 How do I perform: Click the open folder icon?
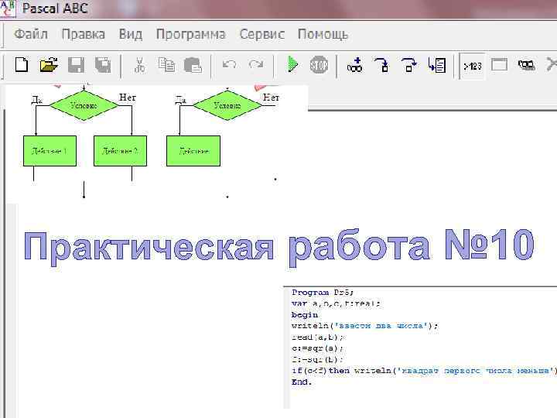[49, 65]
